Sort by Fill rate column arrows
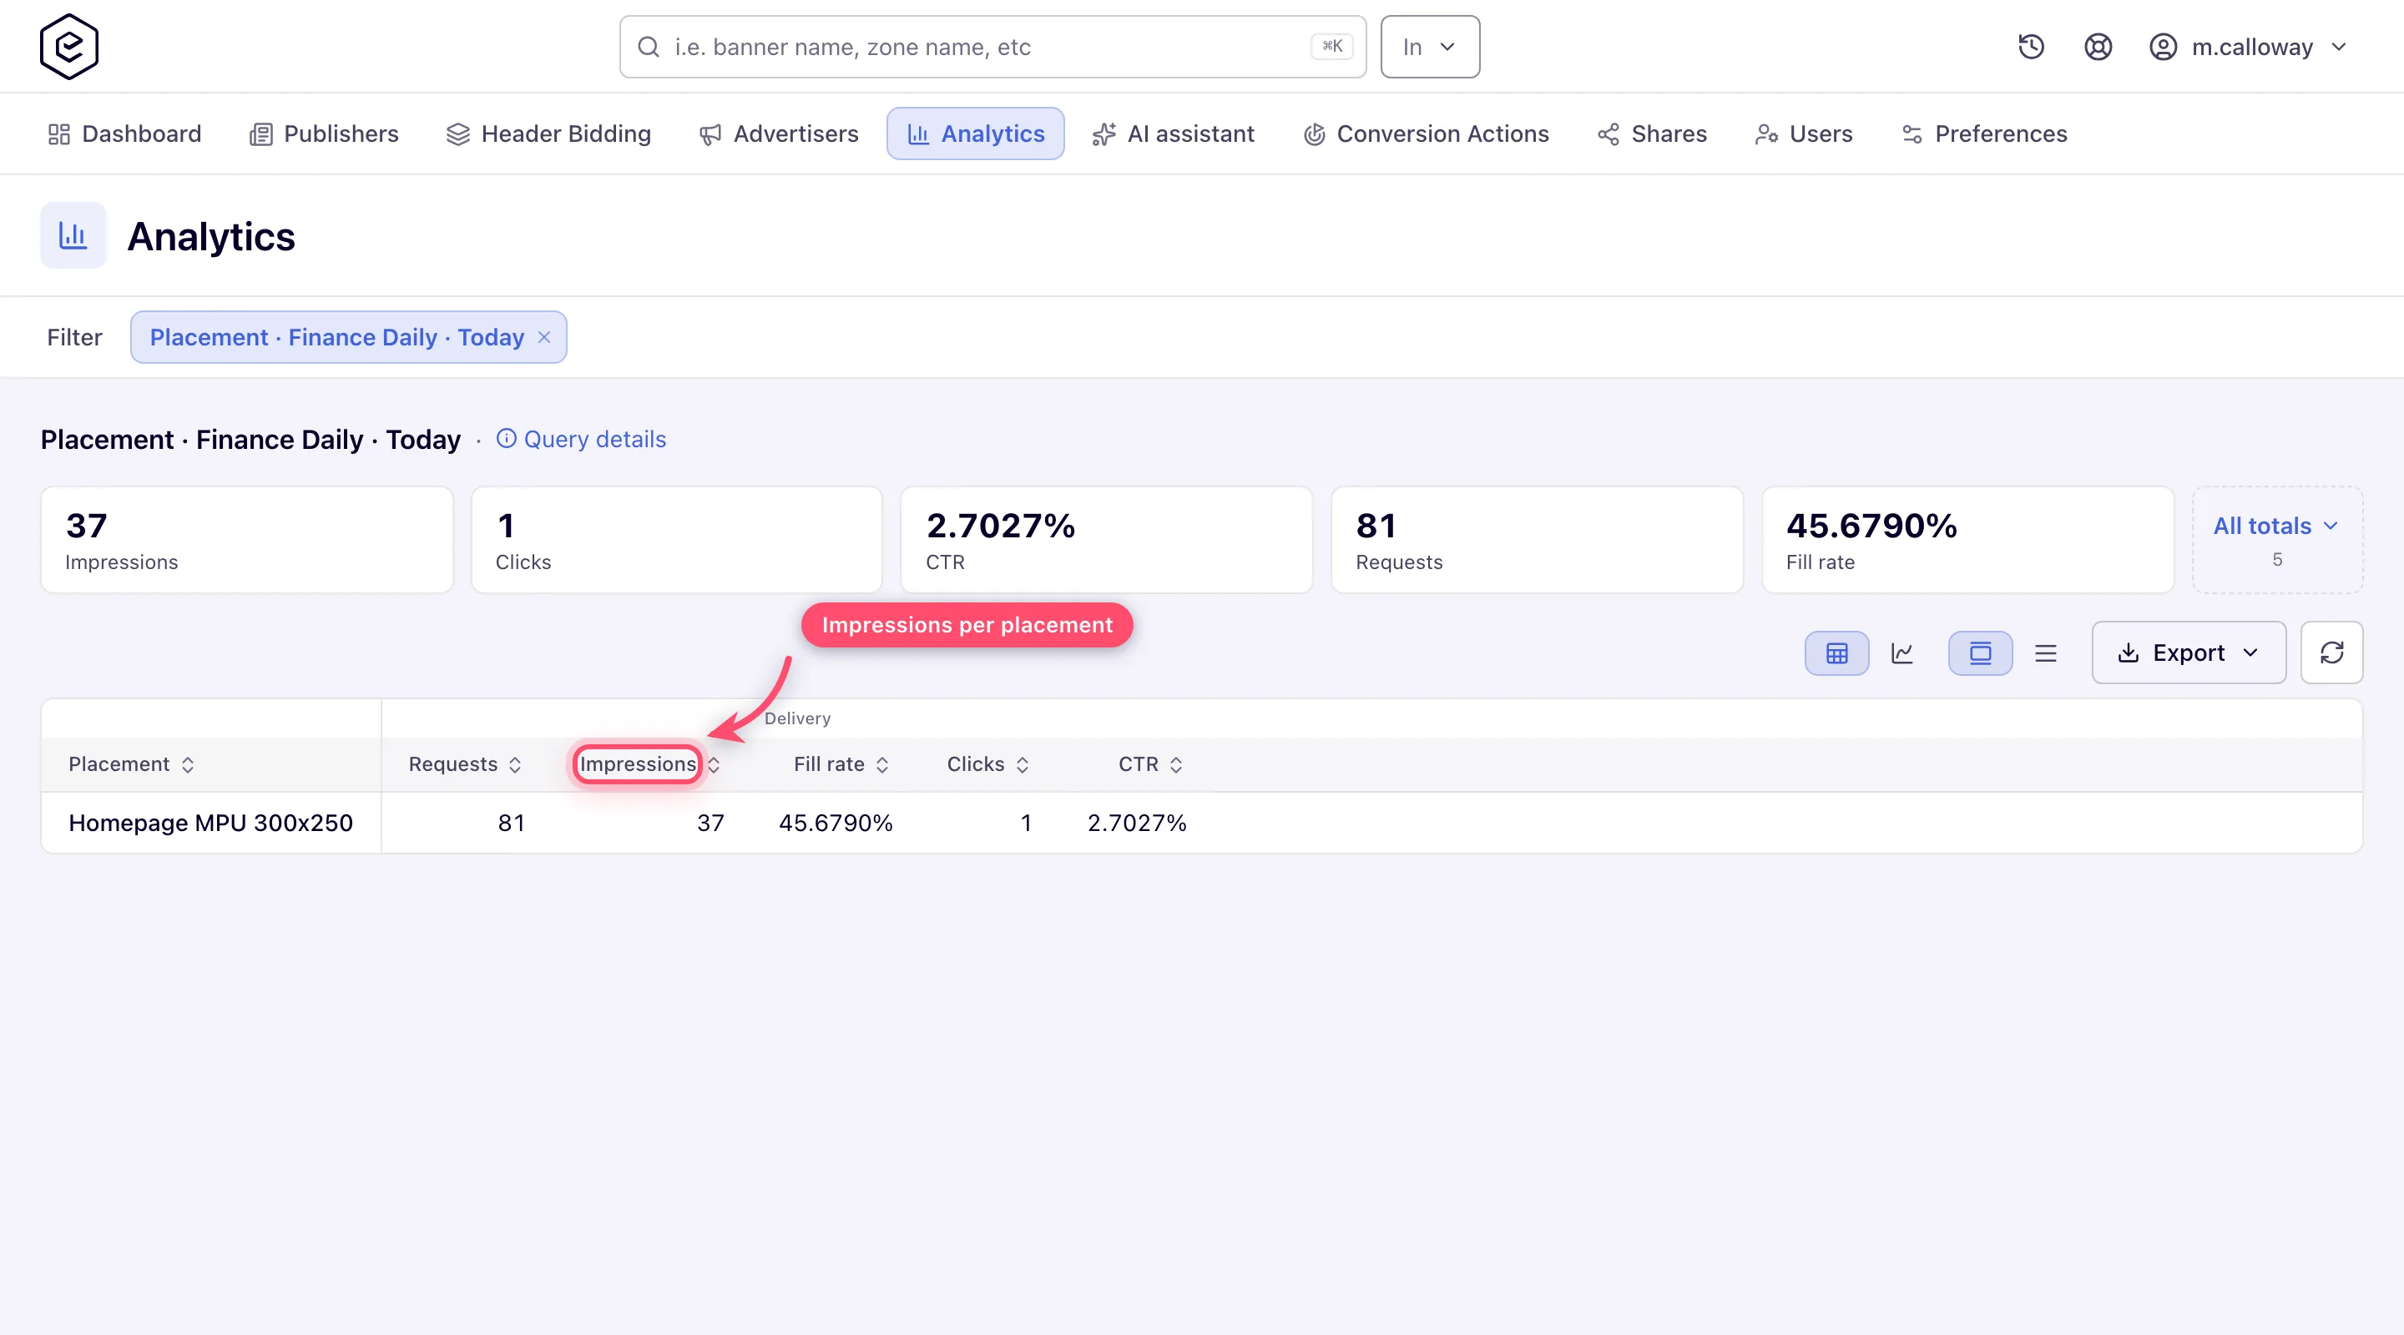 (882, 765)
